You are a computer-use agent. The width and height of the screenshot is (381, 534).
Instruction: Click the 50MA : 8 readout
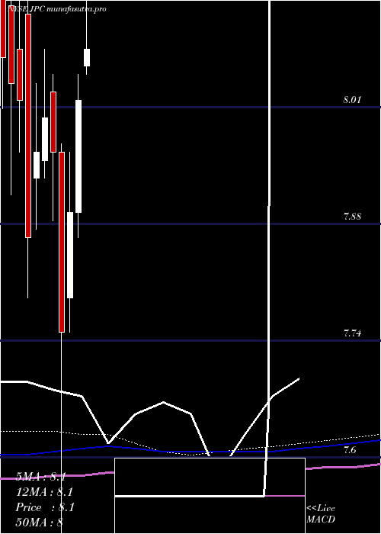coord(40,522)
